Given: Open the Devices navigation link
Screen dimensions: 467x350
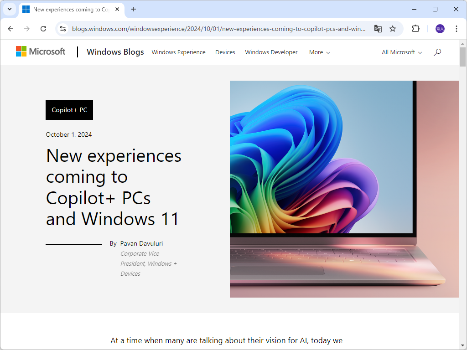Looking at the screenshot, I should (x=225, y=52).
